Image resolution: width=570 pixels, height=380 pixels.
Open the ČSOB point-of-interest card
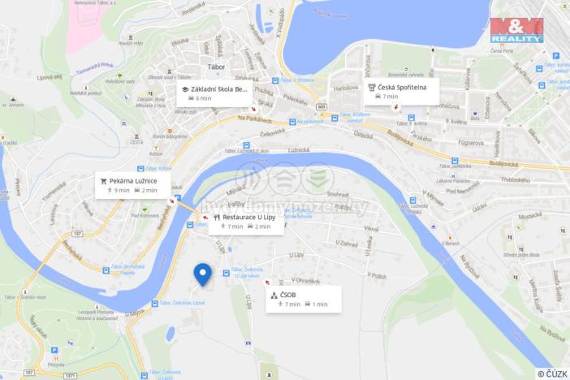click(304, 299)
